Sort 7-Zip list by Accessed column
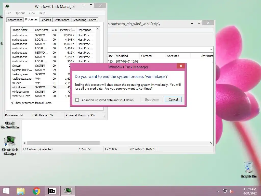The image size is (261, 196). coord(177,56)
